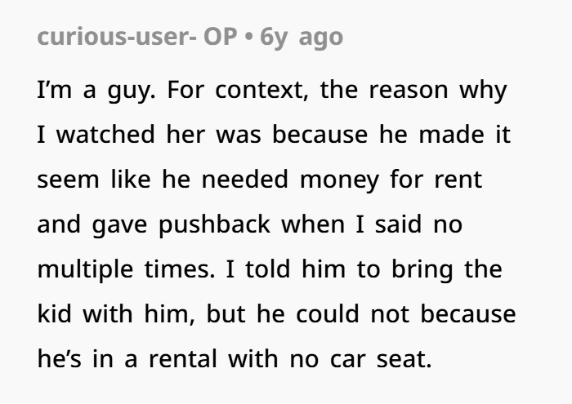The width and height of the screenshot is (572, 404).
Task: Click the words "could not" in the comment
Action: click(352, 313)
